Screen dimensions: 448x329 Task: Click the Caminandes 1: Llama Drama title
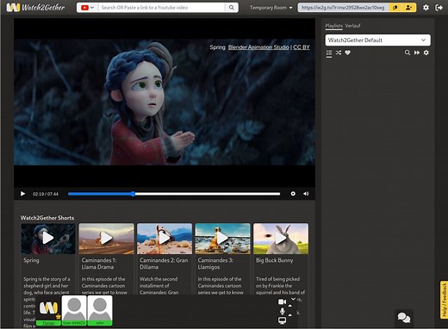pos(99,264)
